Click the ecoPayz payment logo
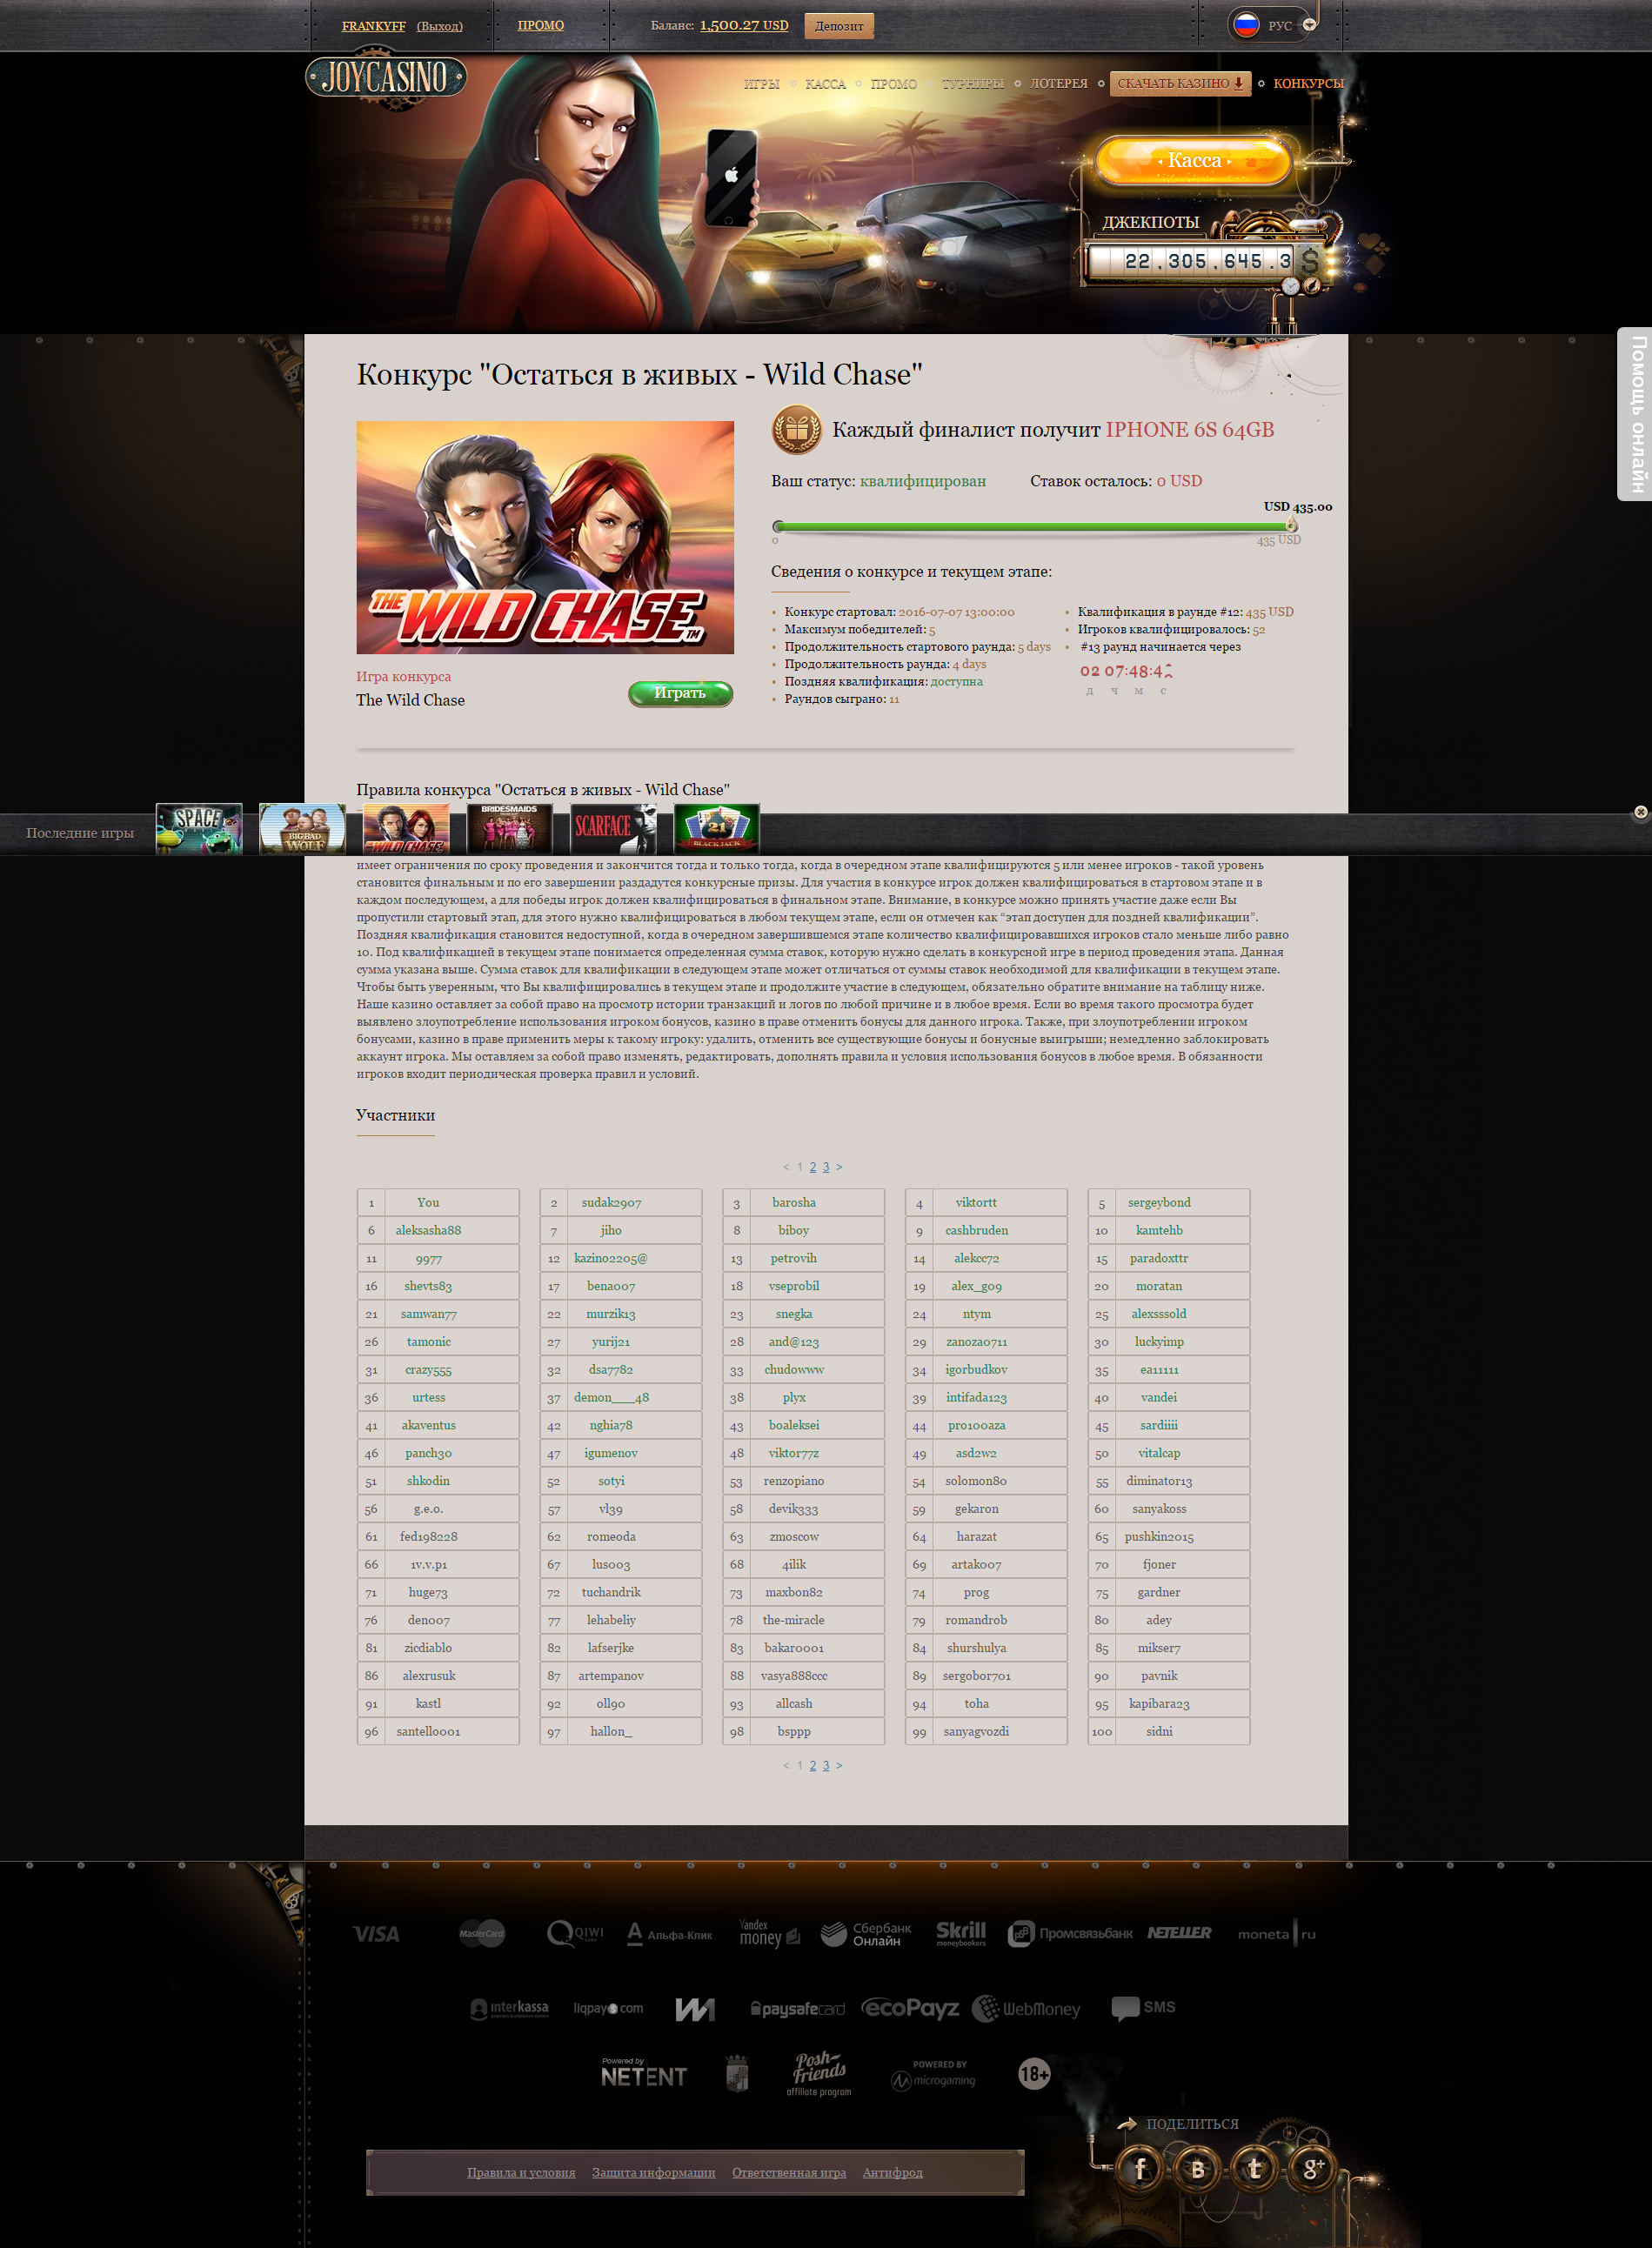 [x=910, y=2008]
